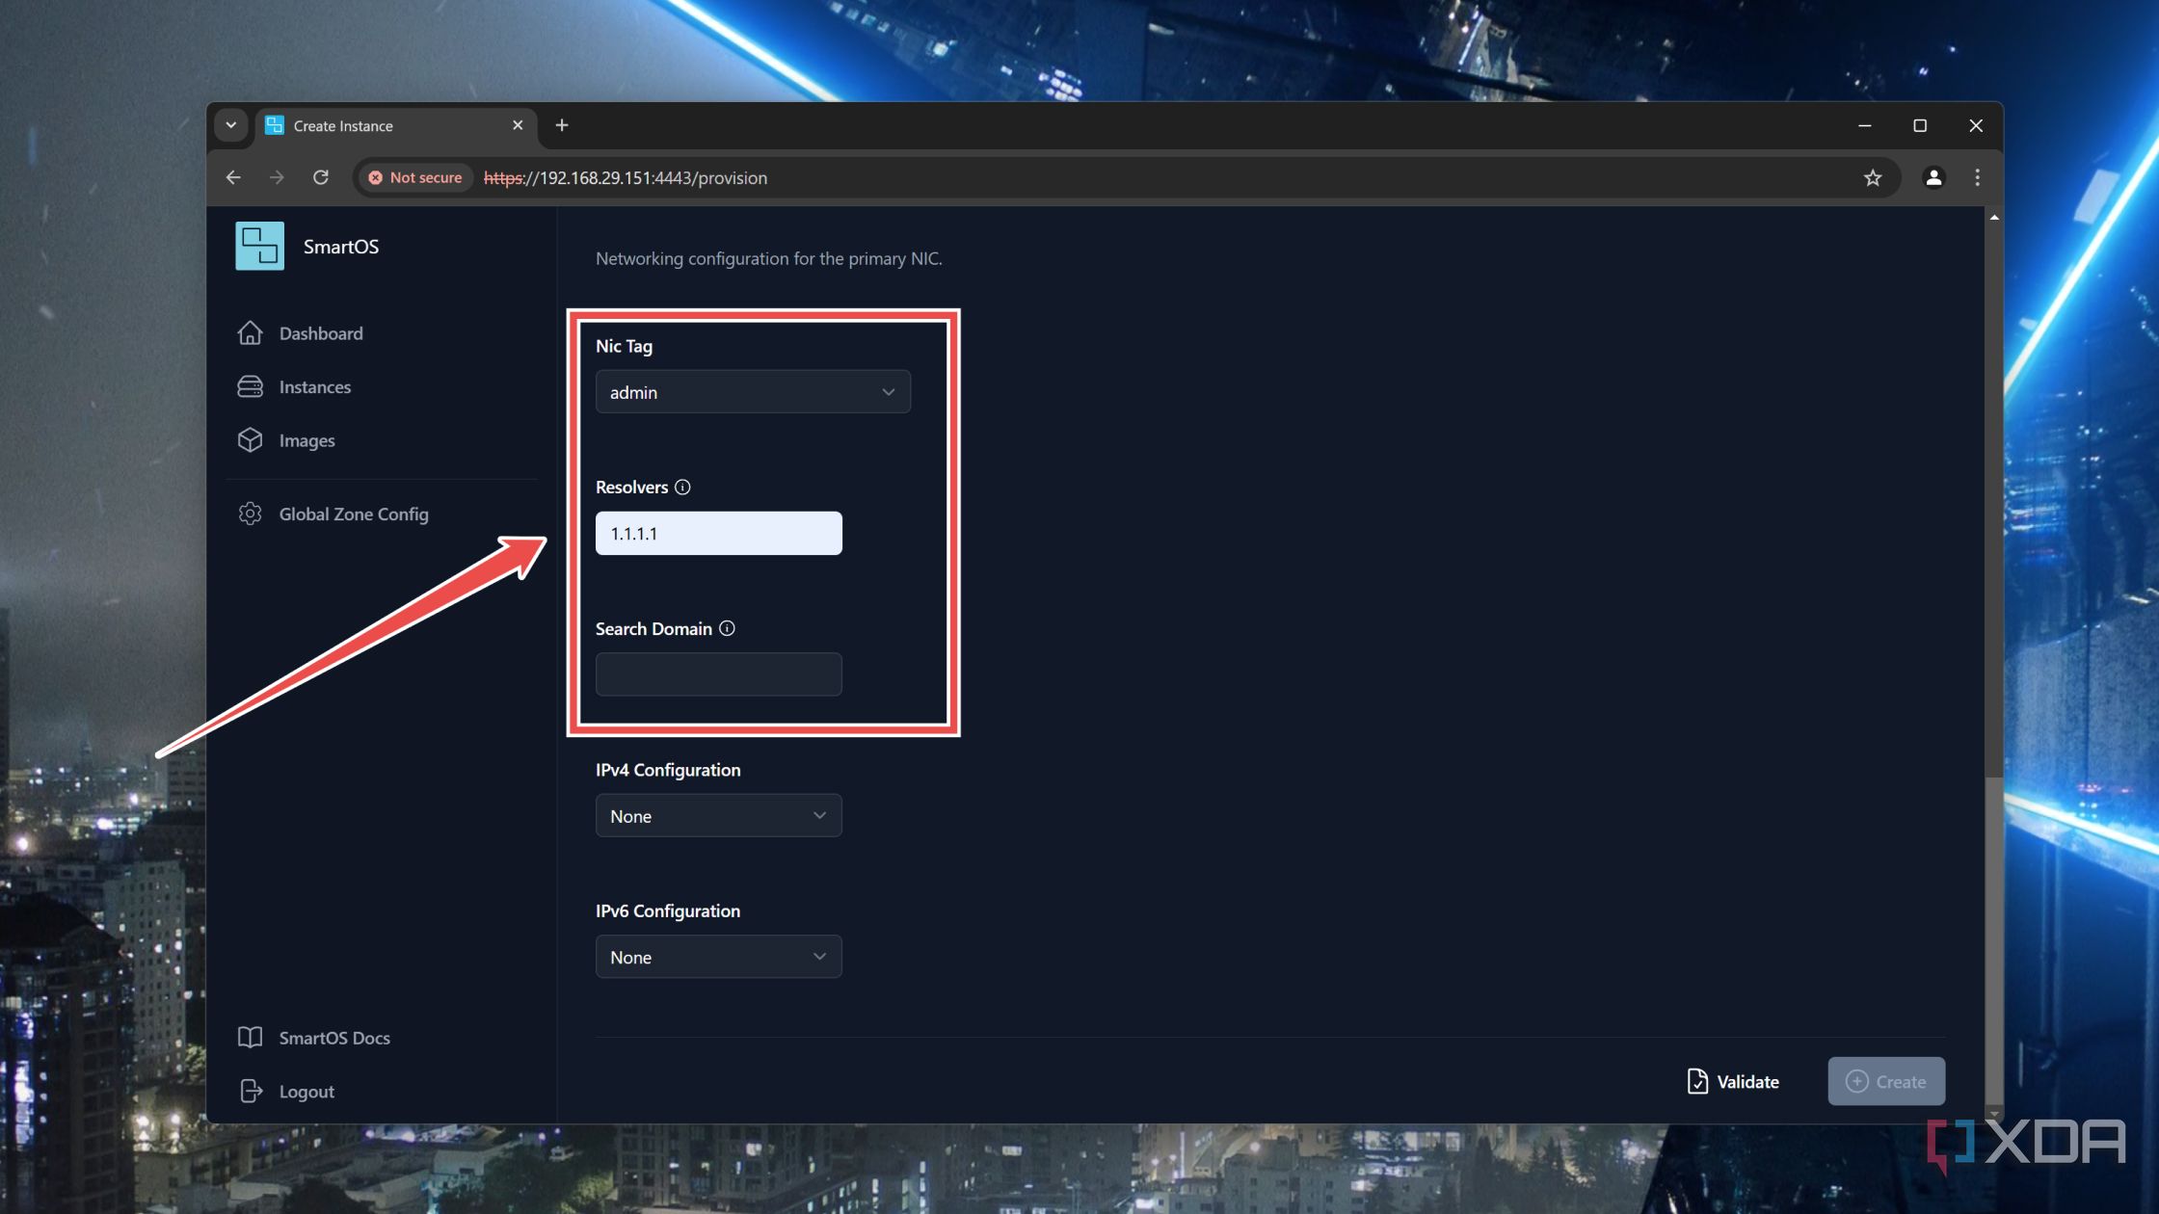Image resolution: width=2159 pixels, height=1214 pixels.
Task: Edit the Resolvers field containing 1.1.1.1
Action: pos(718,532)
